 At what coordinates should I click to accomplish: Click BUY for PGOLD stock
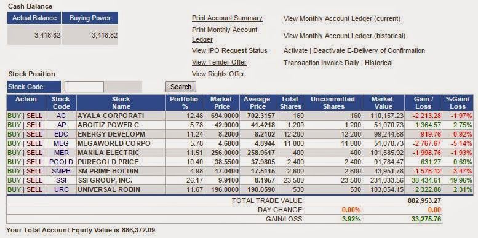[x=14, y=162]
